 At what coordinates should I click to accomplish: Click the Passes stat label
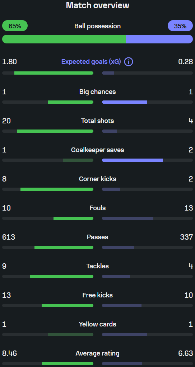(98, 237)
